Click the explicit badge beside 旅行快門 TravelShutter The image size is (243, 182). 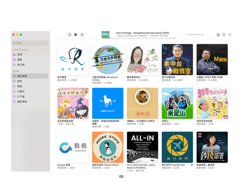click(x=192, y=165)
